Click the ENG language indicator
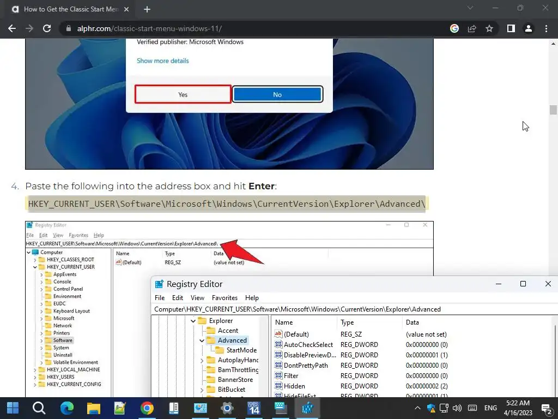Viewport: 558px width, 419px height. (x=490, y=408)
